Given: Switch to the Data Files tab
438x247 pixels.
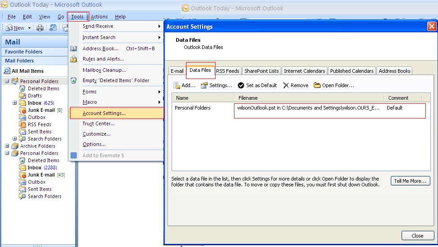Looking at the screenshot, I should click(x=200, y=70).
